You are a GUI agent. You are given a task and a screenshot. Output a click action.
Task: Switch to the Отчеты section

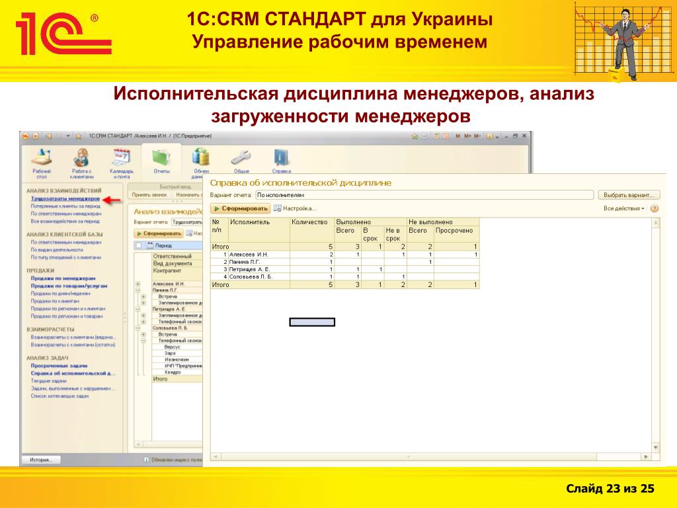[x=161, y=161]
